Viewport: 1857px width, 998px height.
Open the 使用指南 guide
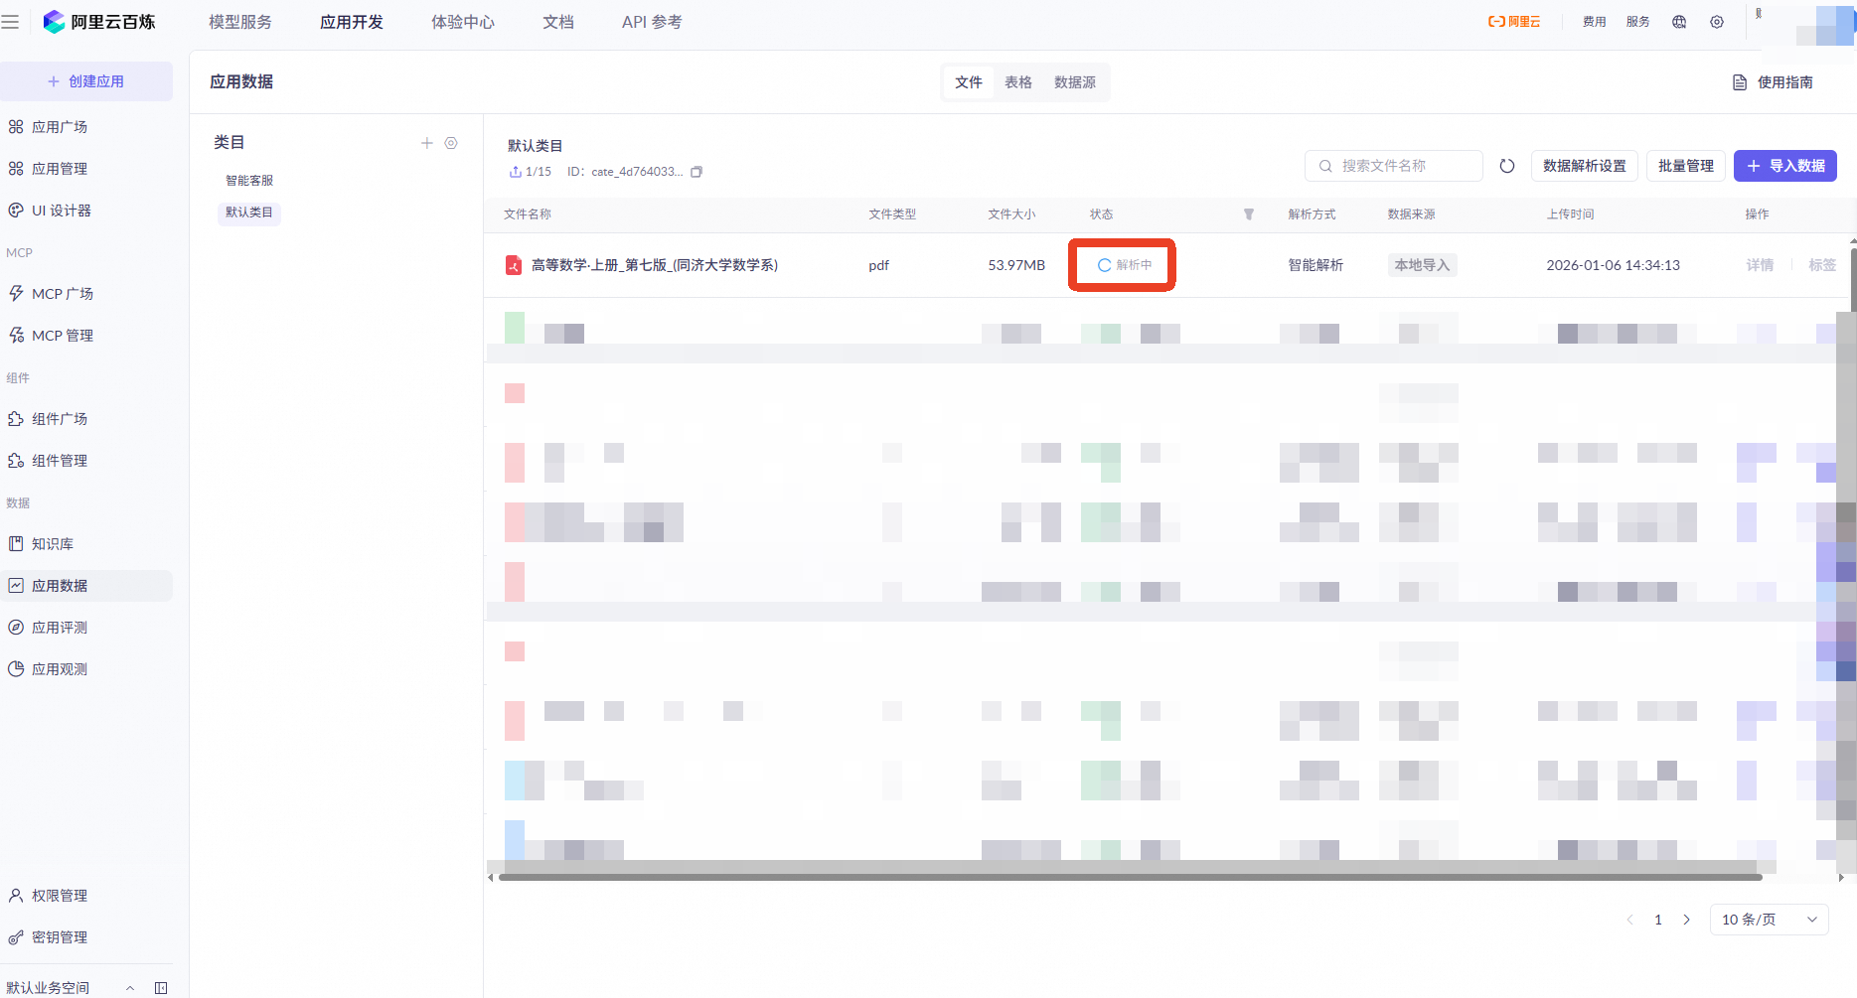[1774, 82]
